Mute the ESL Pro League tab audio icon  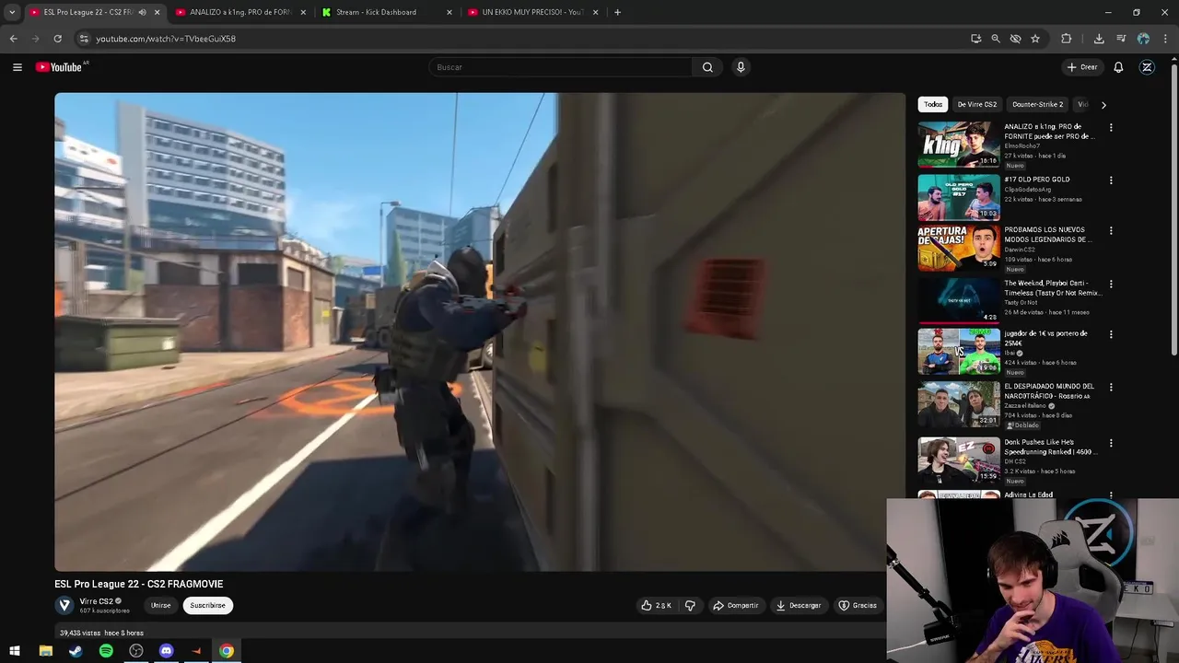tap(142, 12)
